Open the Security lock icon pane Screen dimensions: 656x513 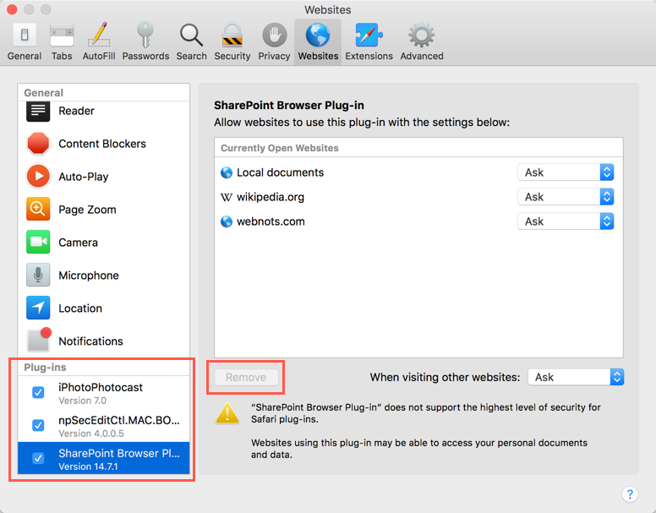[232, 41]
